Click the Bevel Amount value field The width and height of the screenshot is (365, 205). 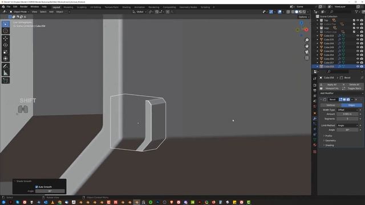click(x=347, y=114)
